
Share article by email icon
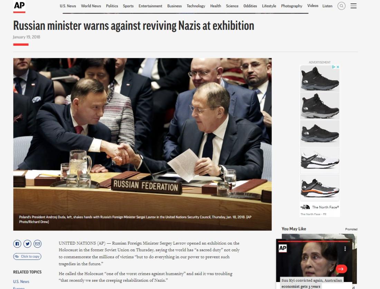38,244
